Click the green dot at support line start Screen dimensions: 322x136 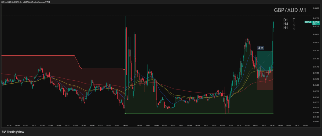coord(125,113)
